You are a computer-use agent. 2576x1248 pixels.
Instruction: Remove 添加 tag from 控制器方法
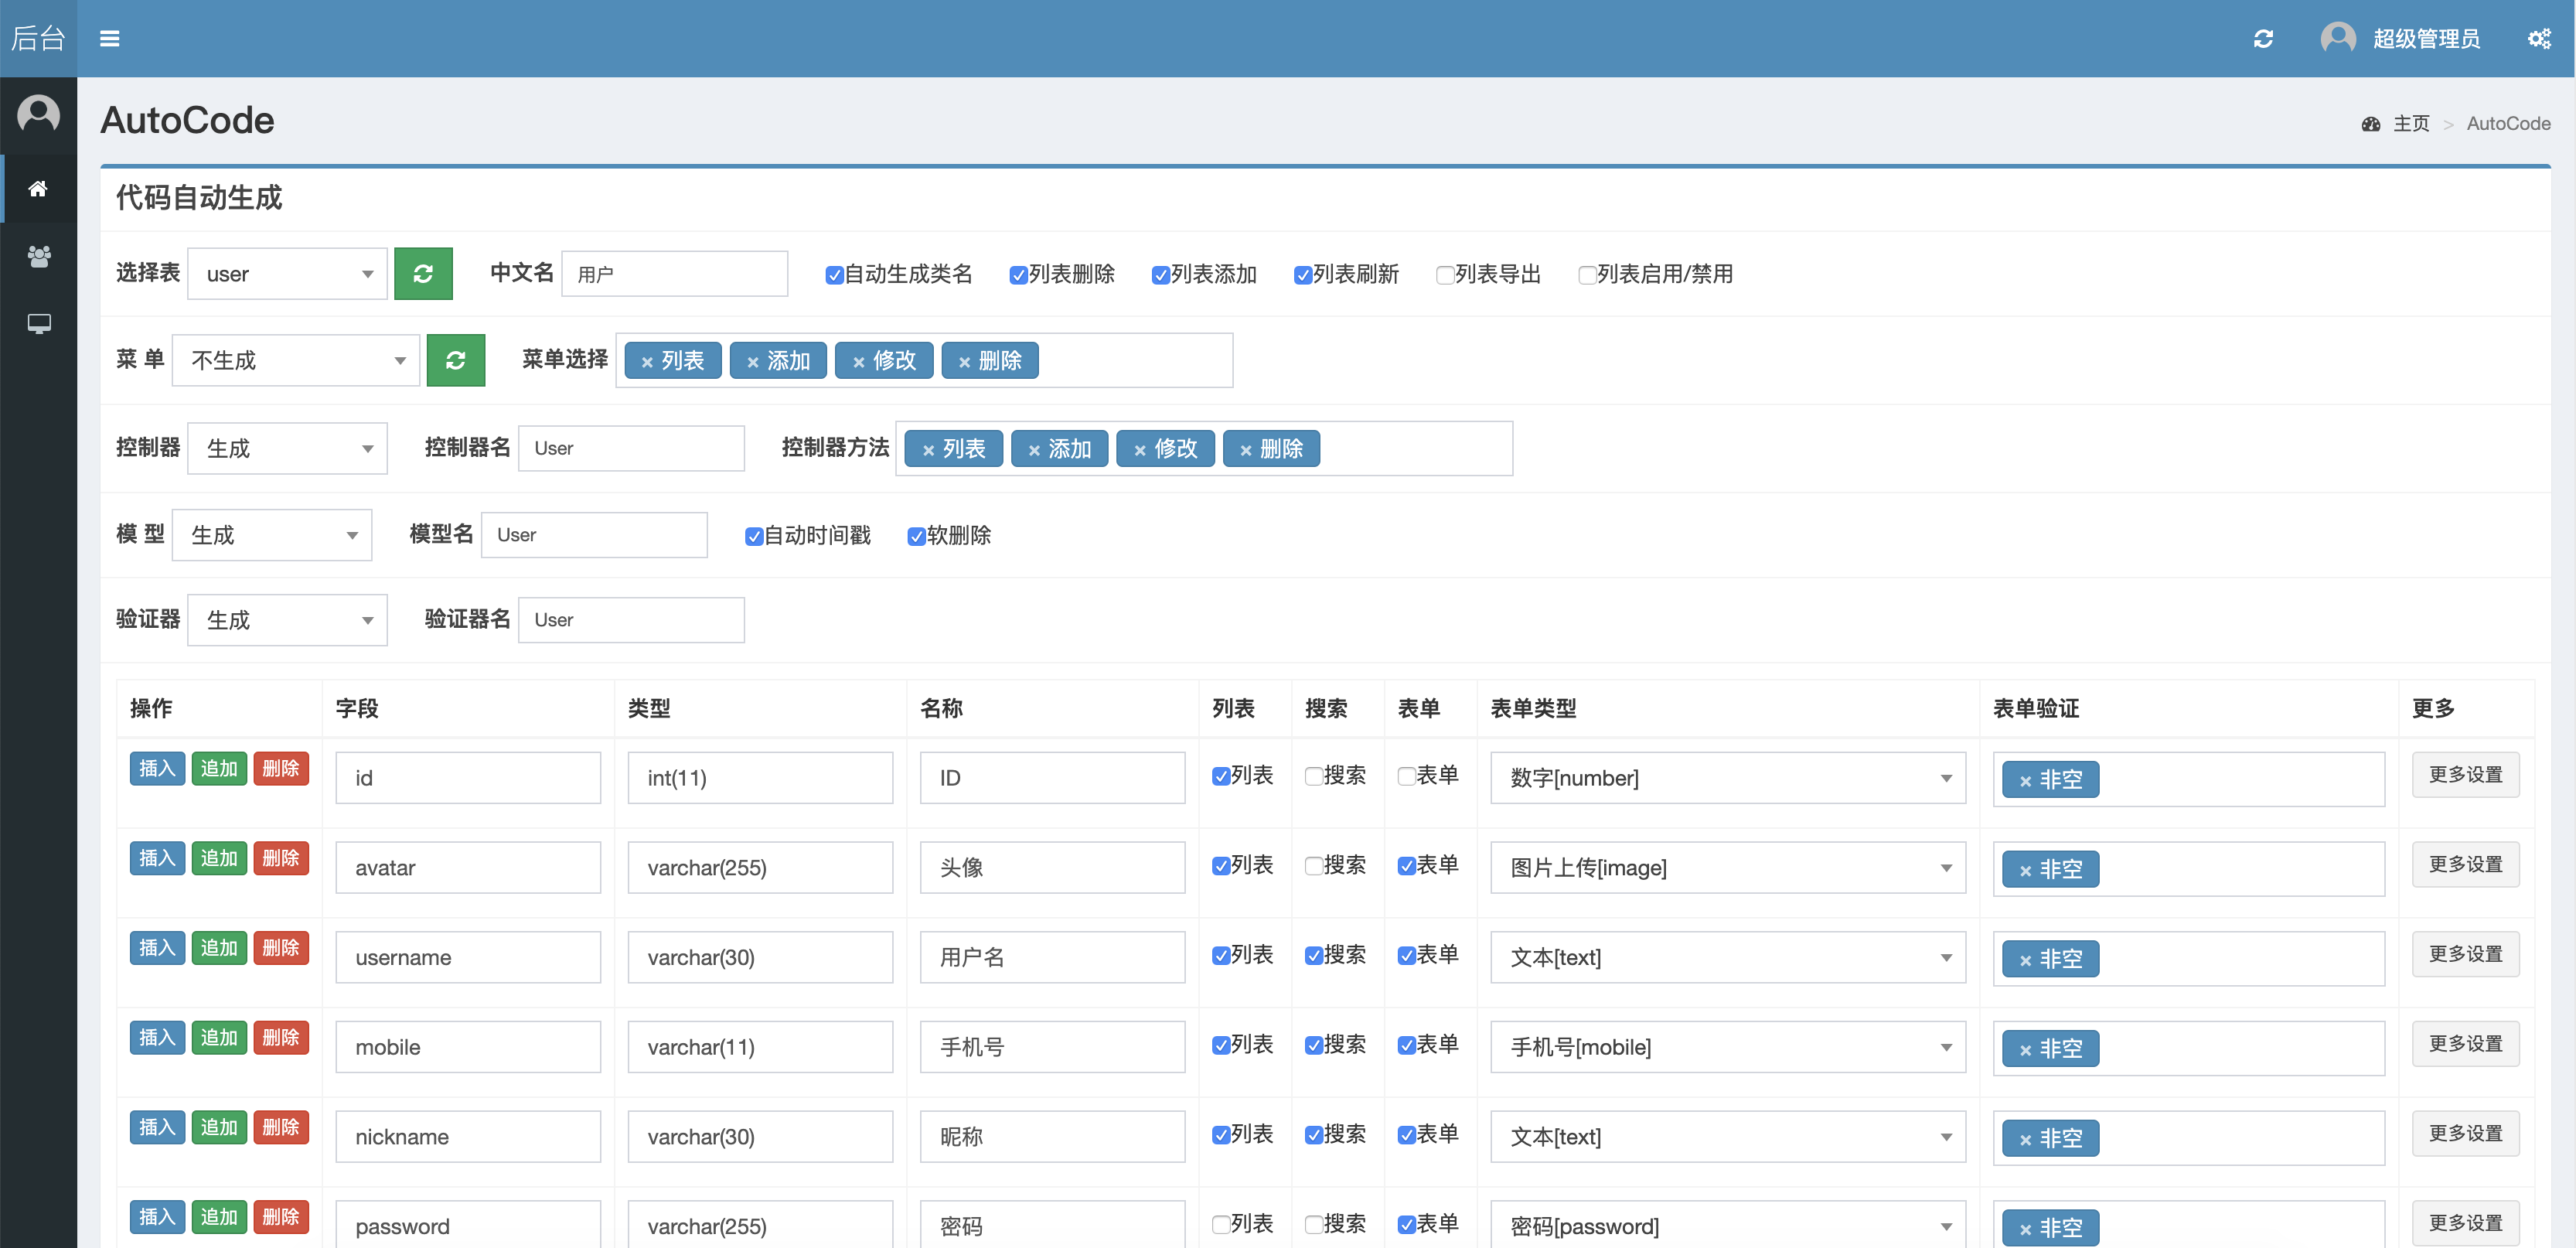(1034, 450)
